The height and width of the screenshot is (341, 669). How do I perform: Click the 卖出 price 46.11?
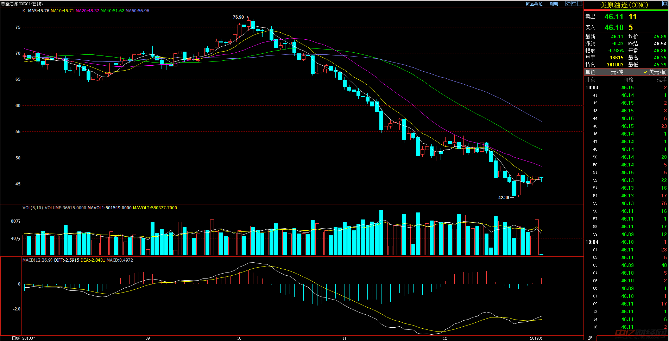[614, 17]
